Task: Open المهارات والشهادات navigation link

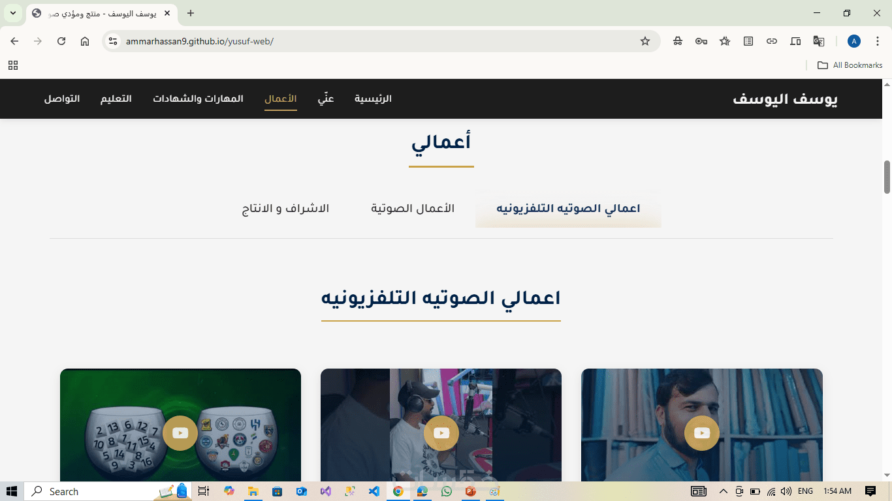Action: (x=198, y=99)
